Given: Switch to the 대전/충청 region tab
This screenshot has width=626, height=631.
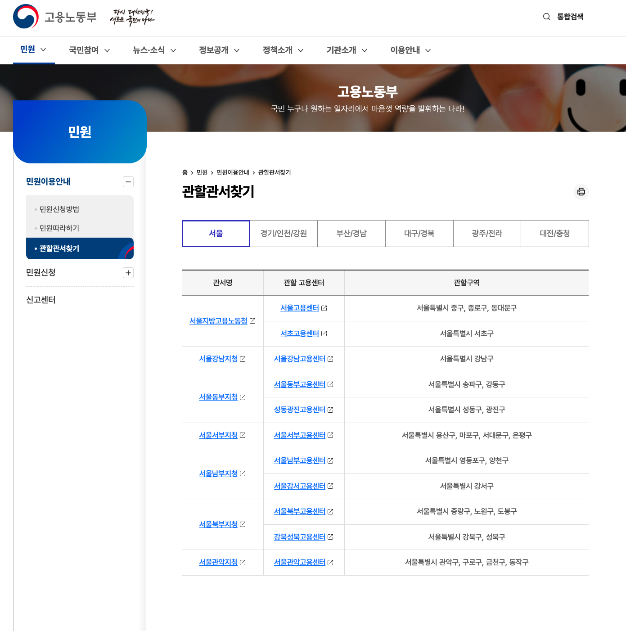Looking at the screenshot, I should (554, 233).
